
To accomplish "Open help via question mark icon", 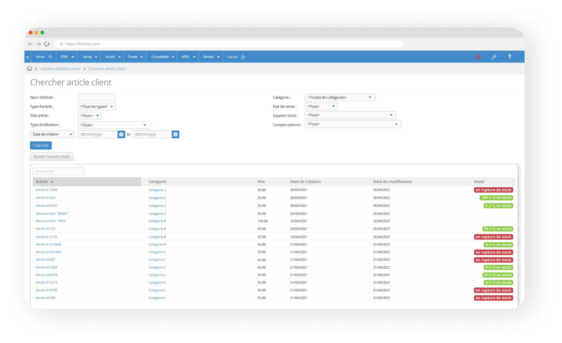I will (x=510, y=57).
